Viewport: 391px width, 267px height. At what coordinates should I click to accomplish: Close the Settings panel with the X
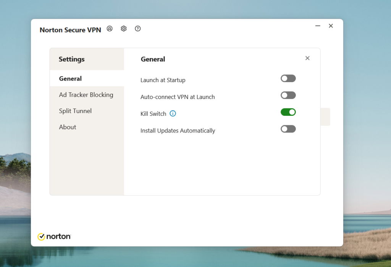click(x=307, y=58)
